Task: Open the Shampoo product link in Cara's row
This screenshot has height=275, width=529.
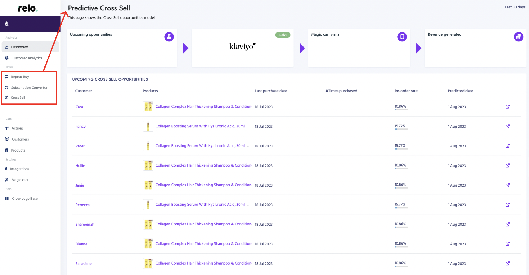Action: coord(204,107)
